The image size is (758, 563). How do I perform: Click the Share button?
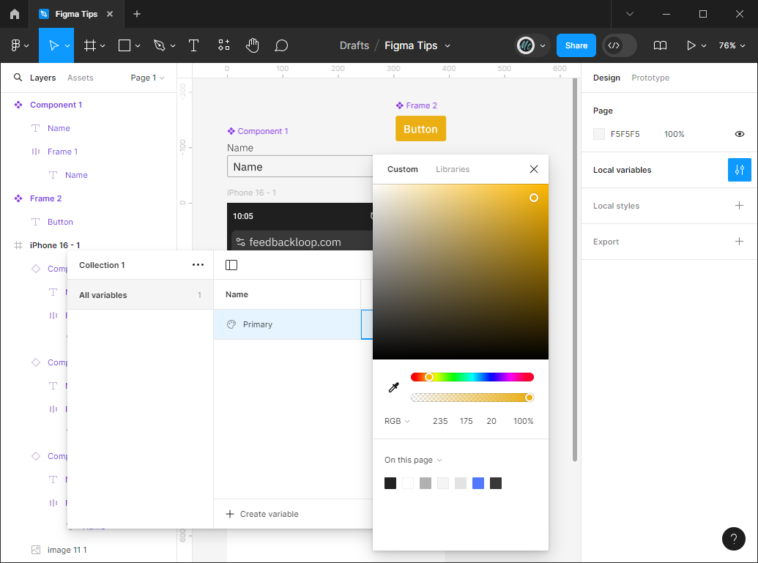(576, 45)
